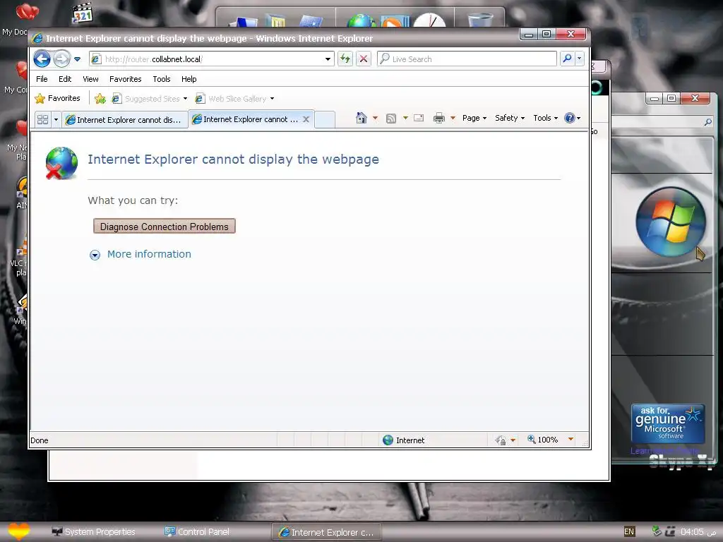Expand the address bar URL history dropdown
723x542 pixels.
point(328,59)
